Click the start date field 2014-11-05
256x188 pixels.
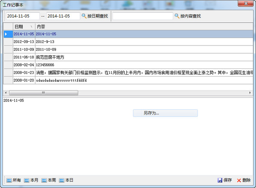22,16
